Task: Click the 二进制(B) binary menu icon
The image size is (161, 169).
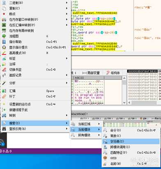Action: 4,3
